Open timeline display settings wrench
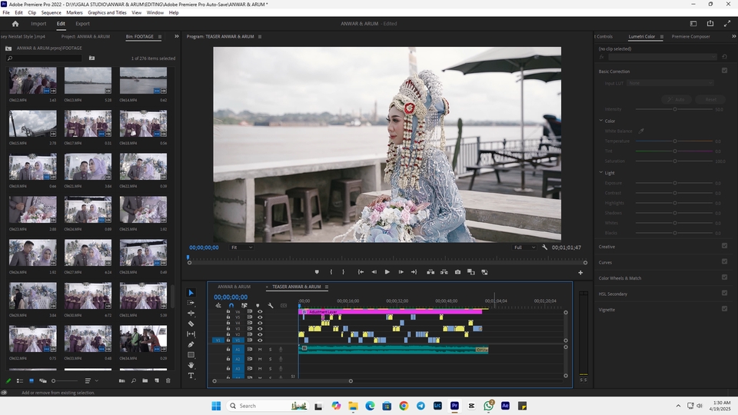The width and height of the screenshot is (738, 415). pyautogui.click(x=271, y=305)
